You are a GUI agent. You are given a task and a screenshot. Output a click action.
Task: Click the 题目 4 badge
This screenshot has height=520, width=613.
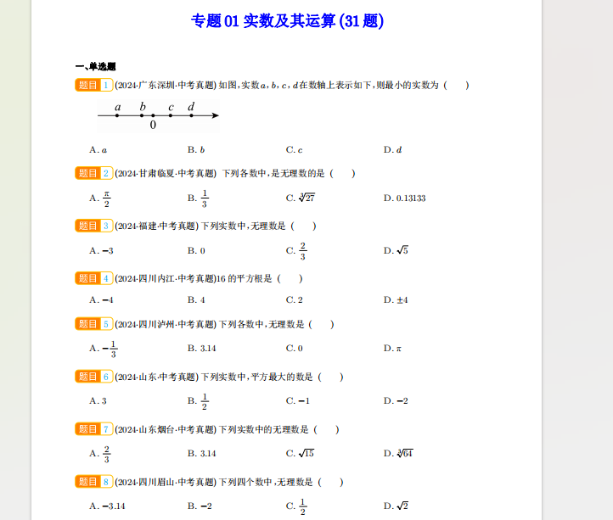click(94, 278)
